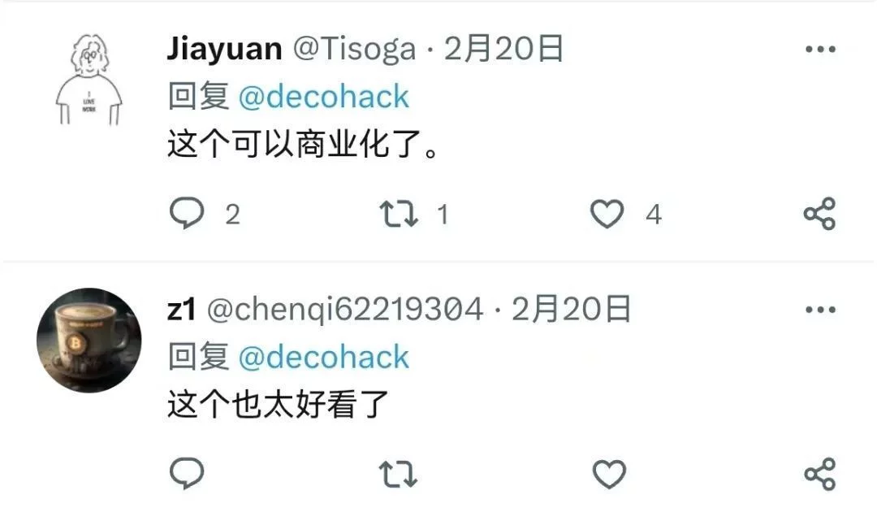
Task: Open @decohack mention in z1's reply
Action: click(x=324, y=357)
